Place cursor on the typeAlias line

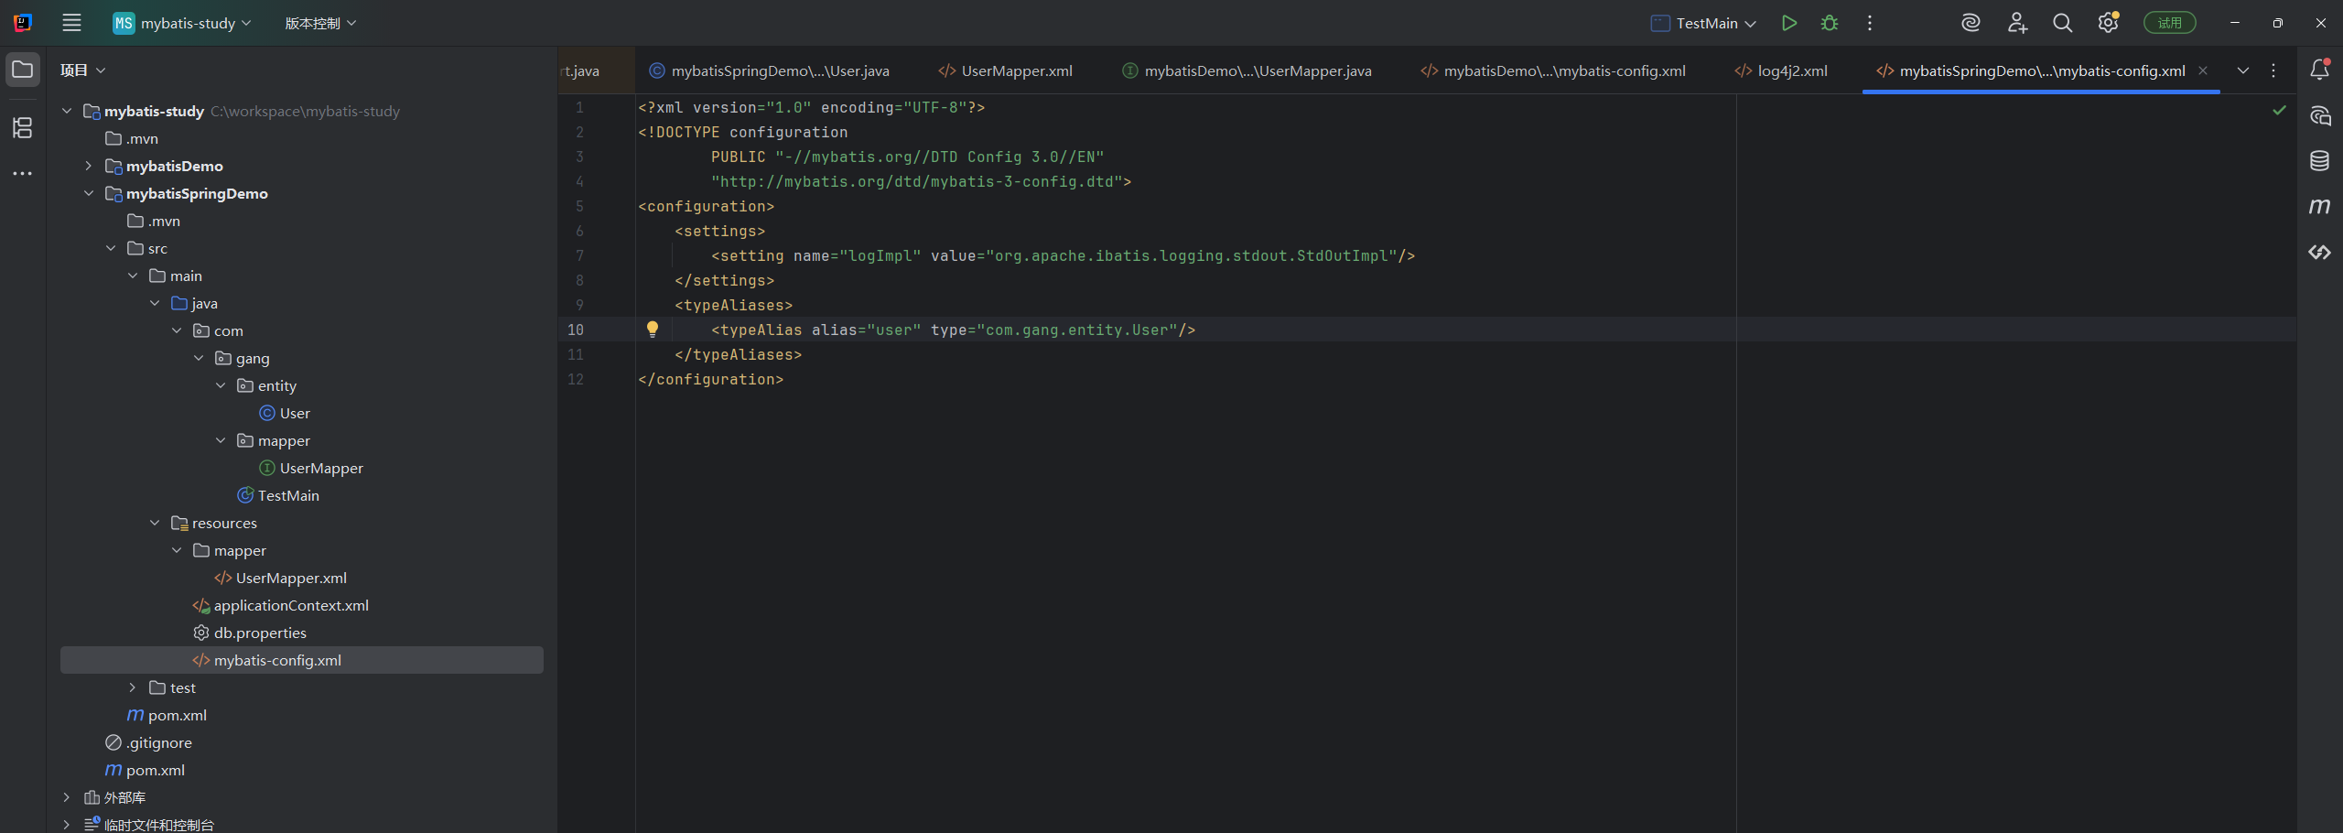[x=953, y=330]
